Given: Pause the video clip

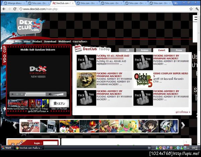Looking at the screenshot, I should pyautogui.click(x=17, y=94).
